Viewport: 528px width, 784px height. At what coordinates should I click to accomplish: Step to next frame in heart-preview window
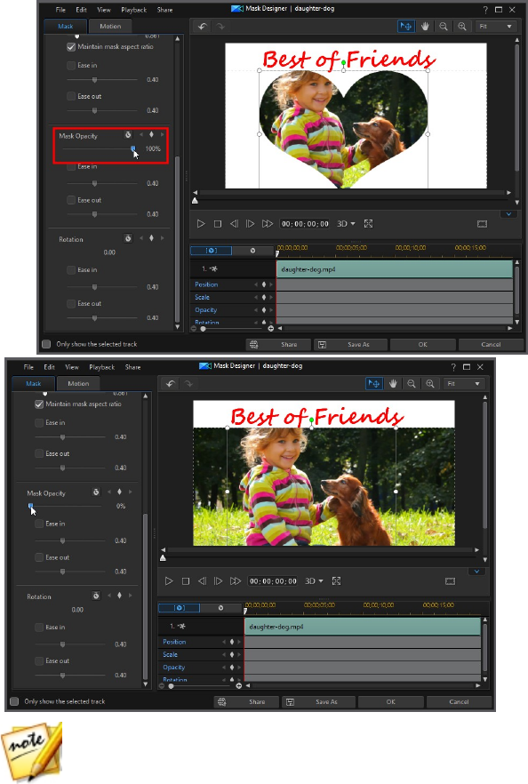click(251, 224)
